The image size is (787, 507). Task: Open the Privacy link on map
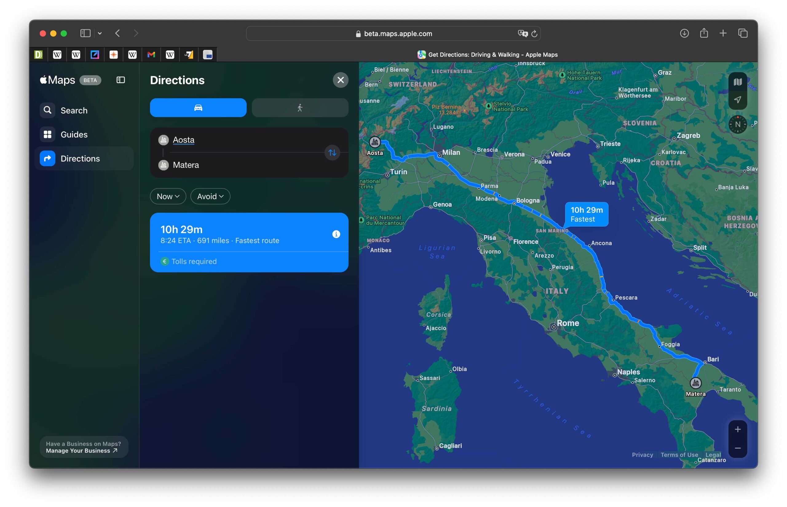642,455
